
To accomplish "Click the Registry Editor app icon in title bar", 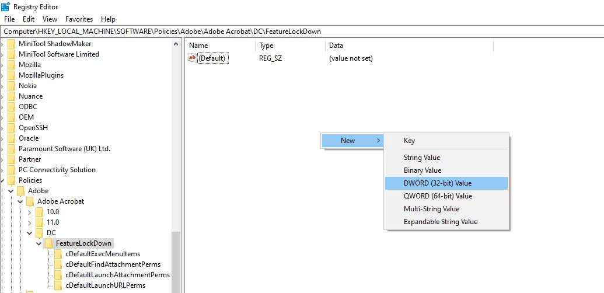I will tap(5, 7).
